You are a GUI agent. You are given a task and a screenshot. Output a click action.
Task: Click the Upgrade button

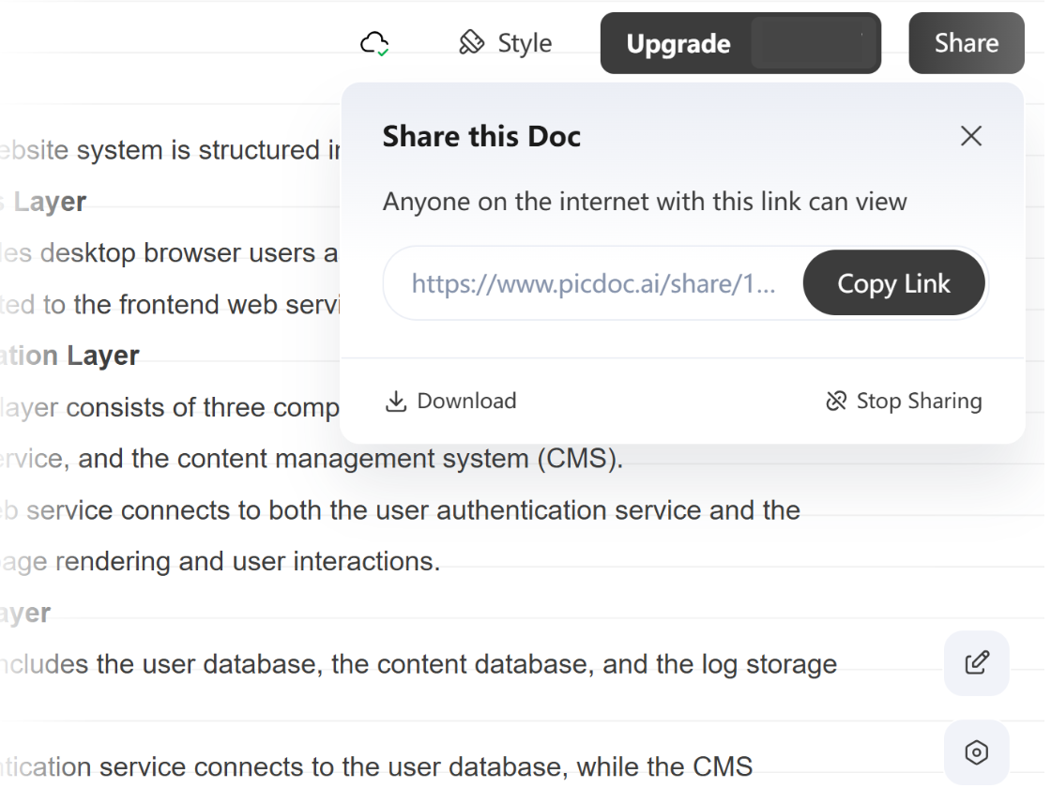(x=678, y=44)
